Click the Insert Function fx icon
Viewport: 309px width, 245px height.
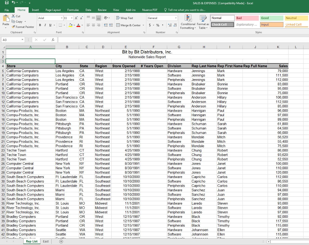(x=53, y=40)
